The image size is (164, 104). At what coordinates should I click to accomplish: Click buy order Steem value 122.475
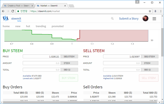[x=55, y=97]
